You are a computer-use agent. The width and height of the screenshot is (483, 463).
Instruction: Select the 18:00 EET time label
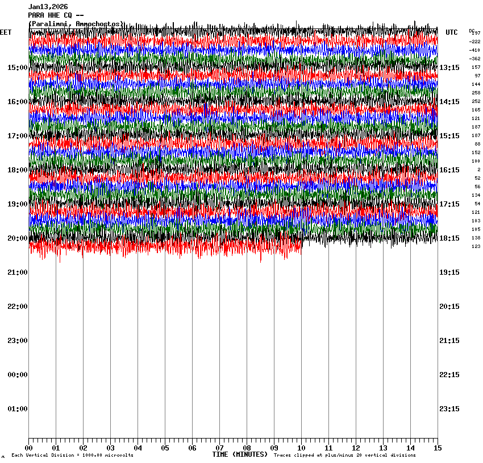(x=17, y=170)
